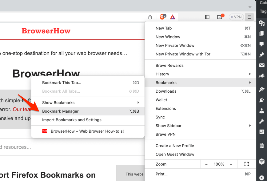Image resolution: width=267 pixels, height=181 pixels.
Task: Click the BH favicon bookmark icon
Action: 45,131
